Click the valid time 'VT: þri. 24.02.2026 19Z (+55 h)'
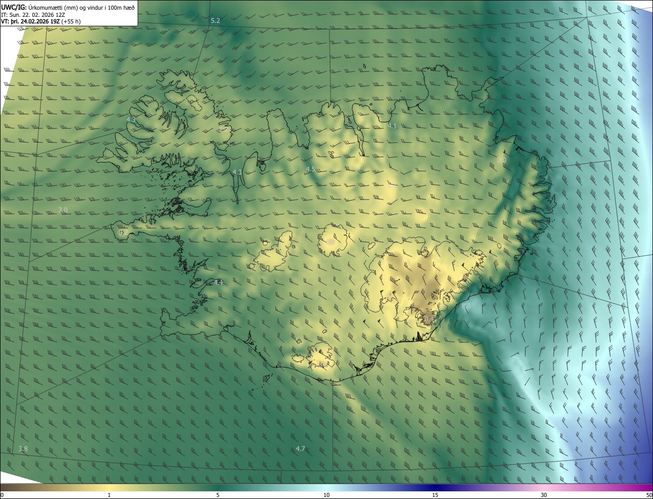Viewport: 653px width, 499px height. pyautogui.click(x=41, y=21)
